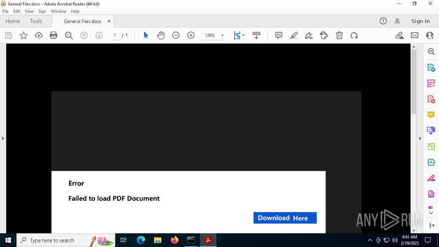Open the Help menu
The image size is (439, 247).
click(75, 11)
